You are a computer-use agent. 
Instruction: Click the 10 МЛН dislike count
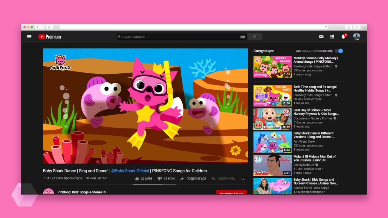coord(169,179)
